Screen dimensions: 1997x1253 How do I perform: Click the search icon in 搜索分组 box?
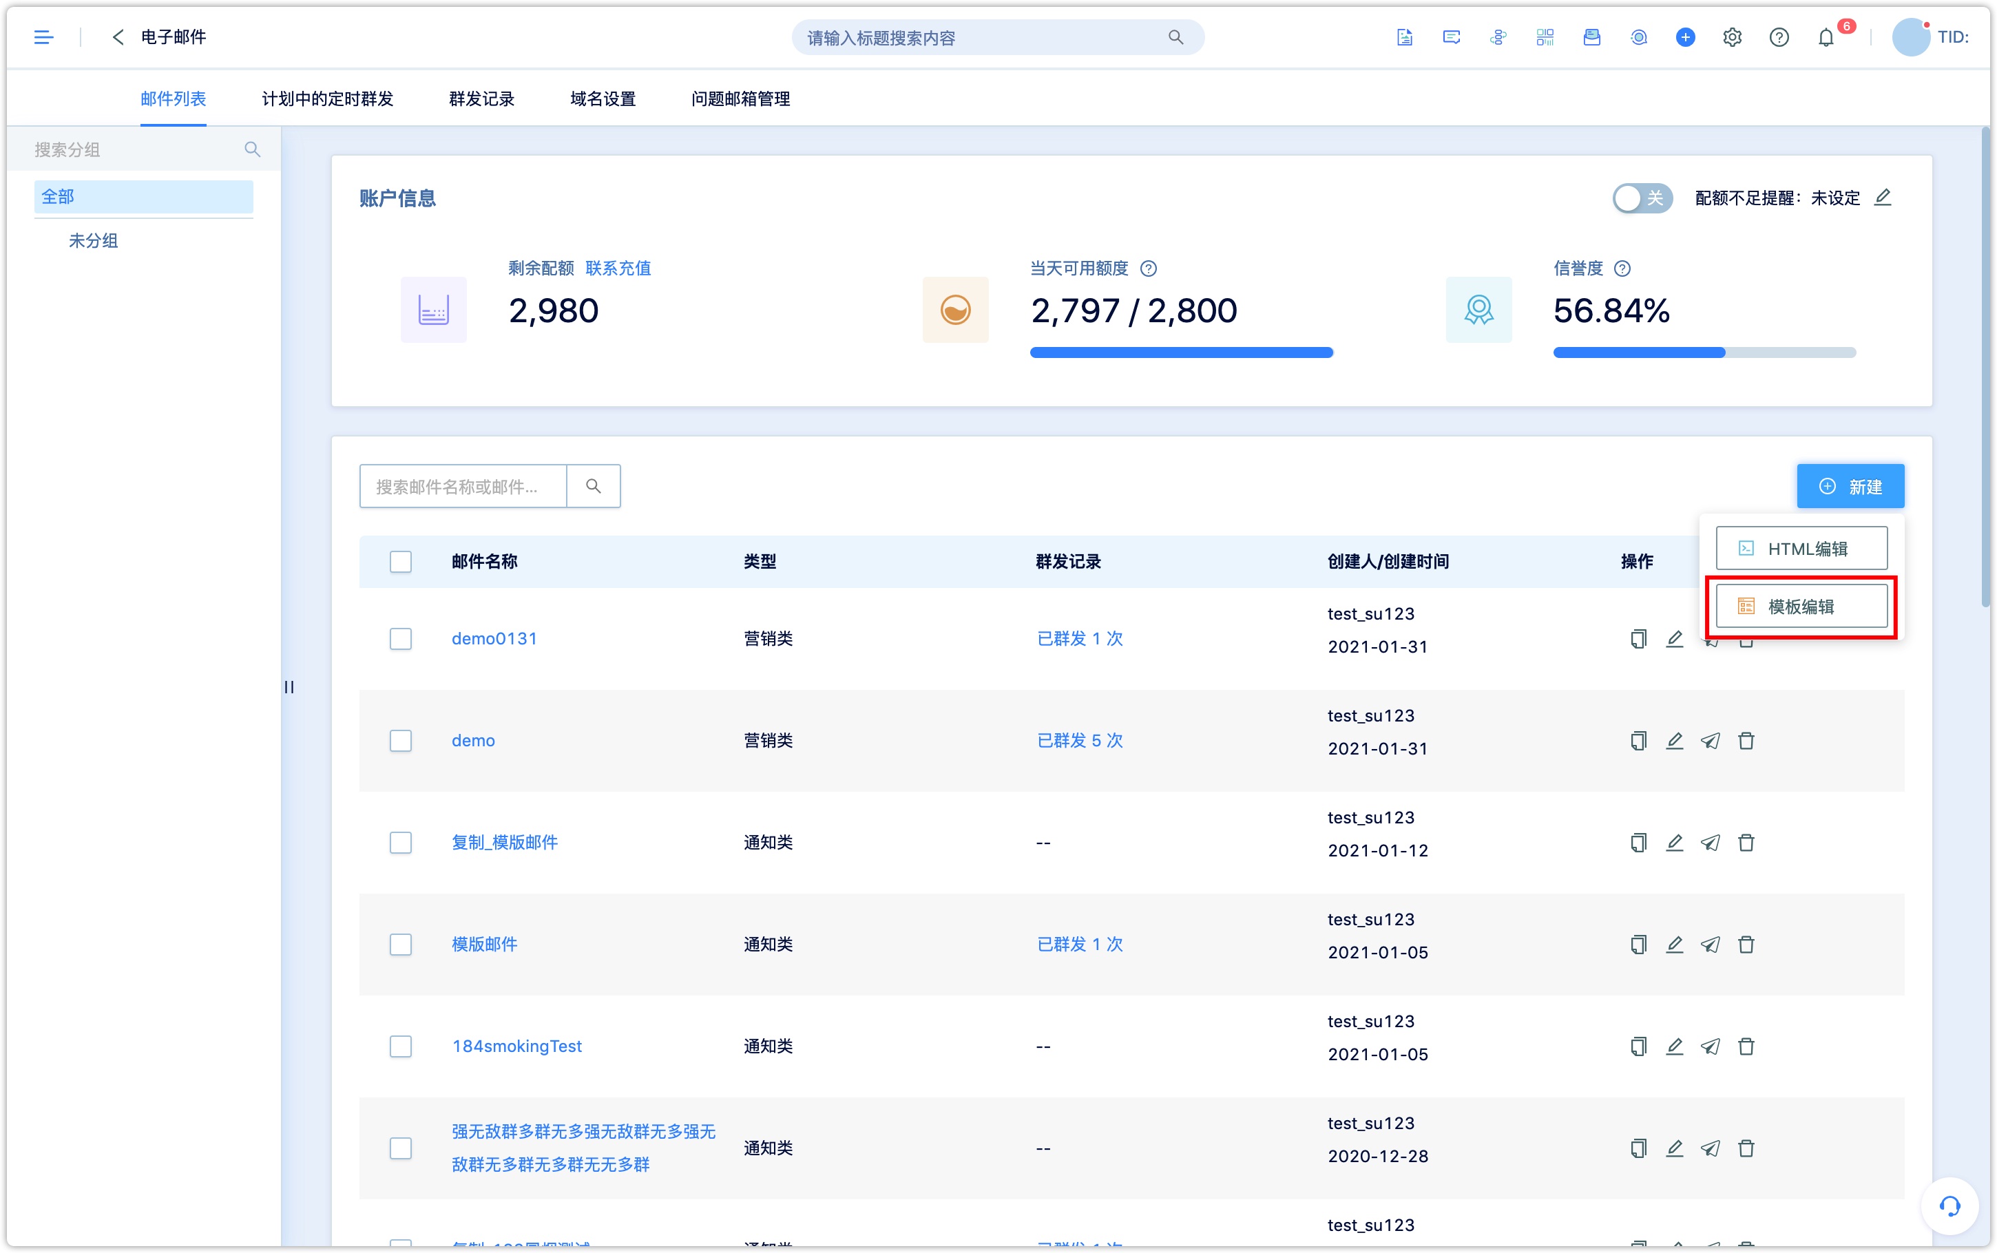tap(252, 149)
